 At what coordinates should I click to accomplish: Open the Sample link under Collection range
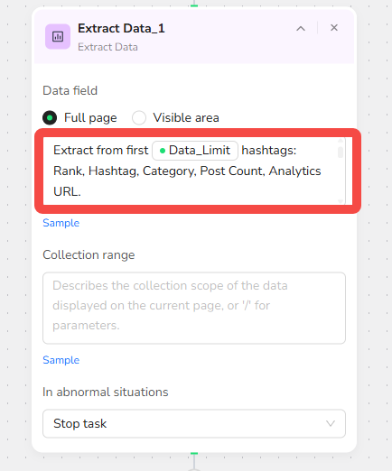[61, 360]
